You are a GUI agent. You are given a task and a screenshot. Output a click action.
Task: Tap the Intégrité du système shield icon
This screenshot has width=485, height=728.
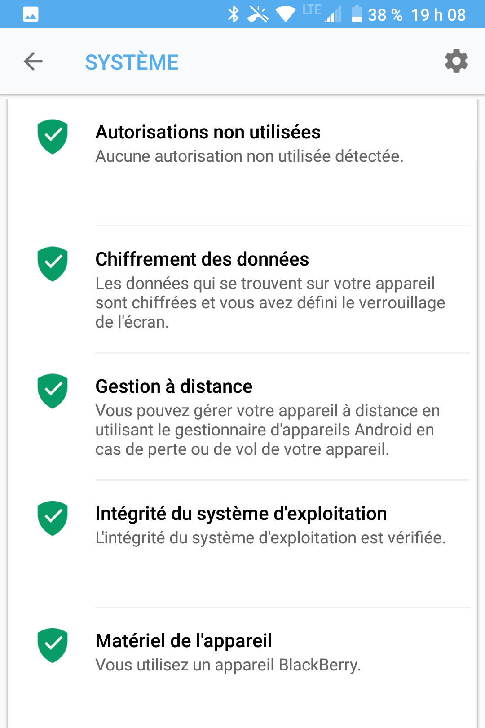(x=53, y=518)
